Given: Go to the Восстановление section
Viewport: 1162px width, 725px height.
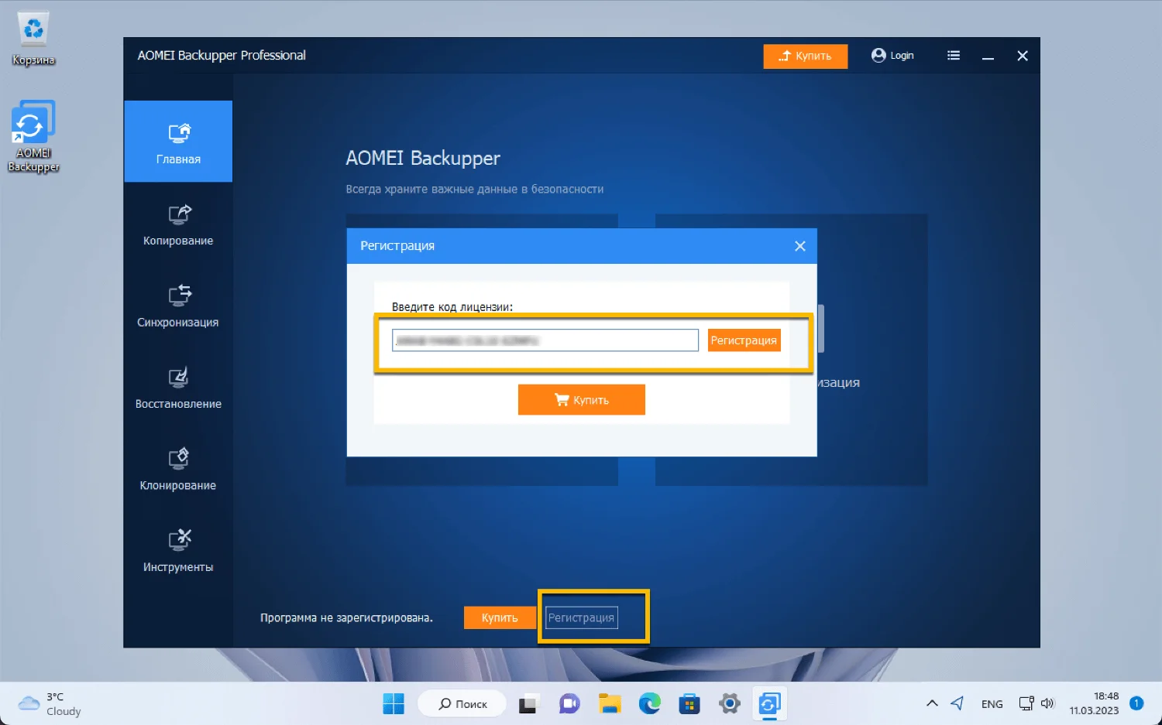Looking at the screenshot, I should click(178, 388).
